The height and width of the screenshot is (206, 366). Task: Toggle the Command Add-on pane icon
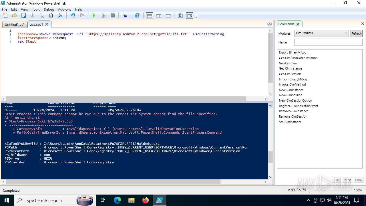click(190, 16)
